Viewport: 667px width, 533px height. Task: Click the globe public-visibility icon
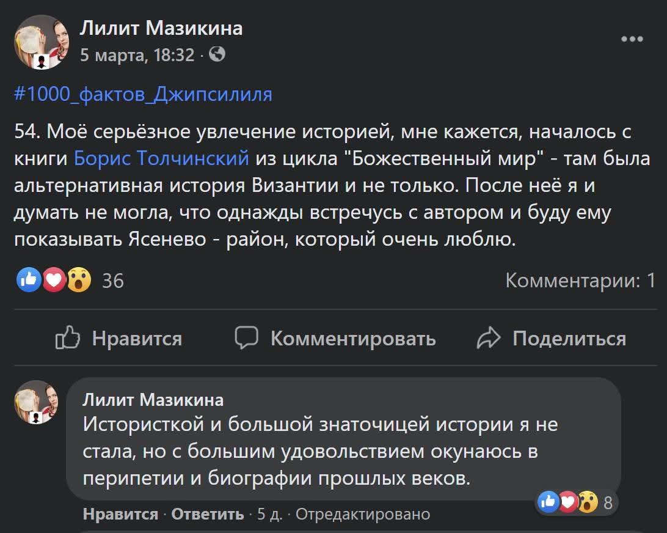point(217,55)
